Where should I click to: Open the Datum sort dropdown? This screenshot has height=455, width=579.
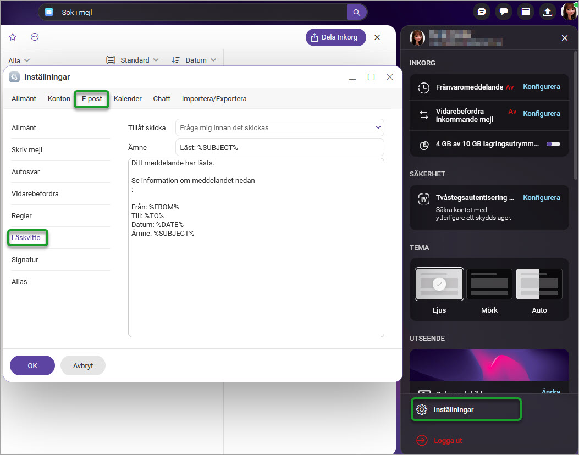point(194,60)
